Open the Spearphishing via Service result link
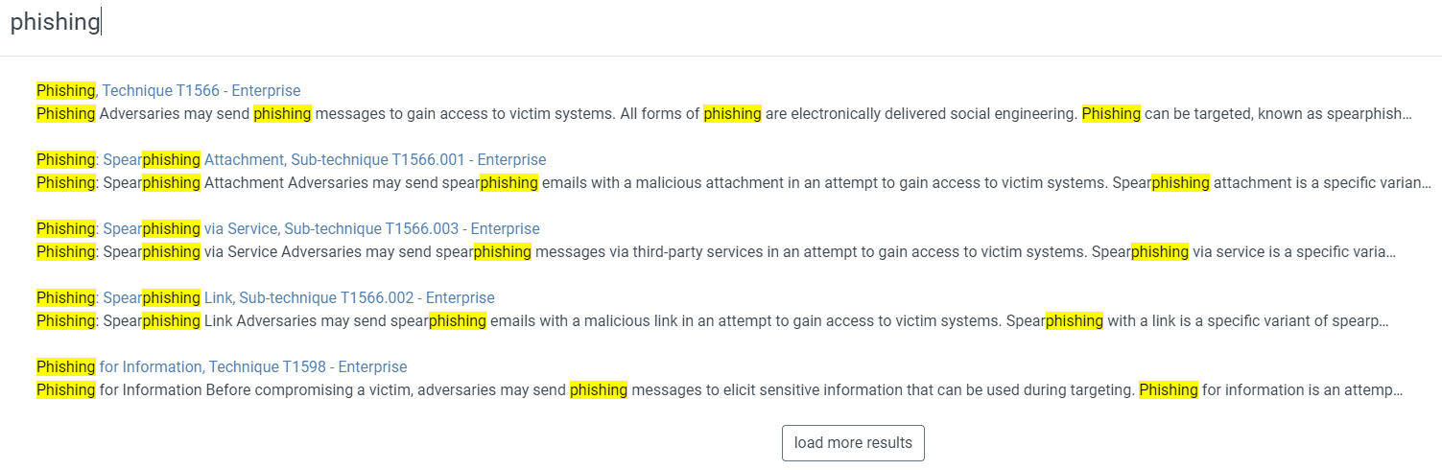The image size is (1442, 470). 288,229
